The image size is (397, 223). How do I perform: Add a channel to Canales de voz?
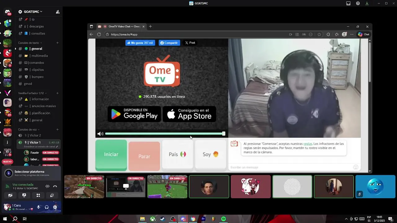pos(57,129)
